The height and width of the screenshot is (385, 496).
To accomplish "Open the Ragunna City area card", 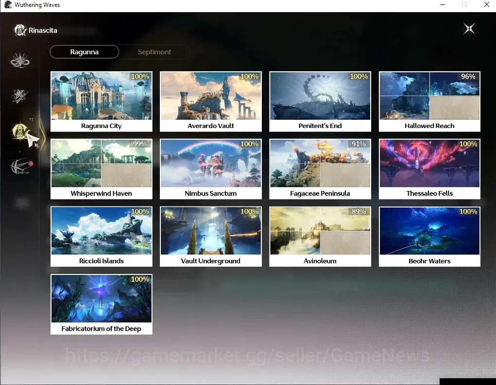I will (101, 101).
